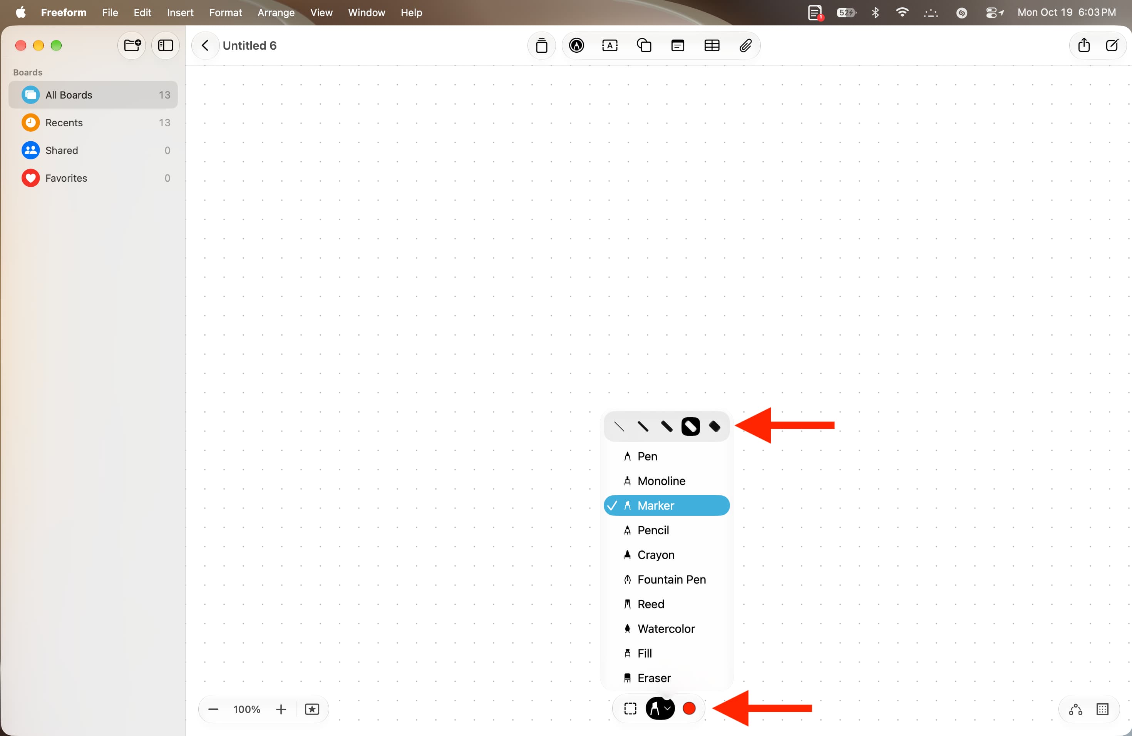The width and height of the screenshot is (1132, 736).
Task: Open the File menu
Action: tap(110, 13)
